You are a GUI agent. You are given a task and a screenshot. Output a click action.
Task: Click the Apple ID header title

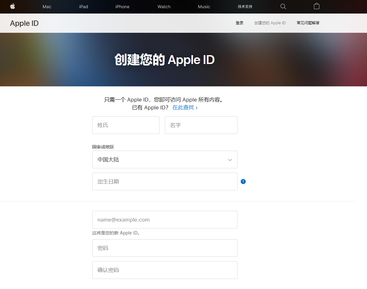click(24, 23)
